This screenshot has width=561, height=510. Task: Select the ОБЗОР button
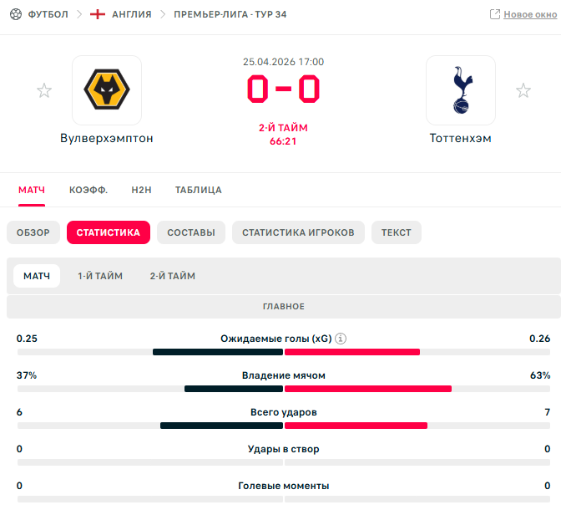tap(33, 232)
